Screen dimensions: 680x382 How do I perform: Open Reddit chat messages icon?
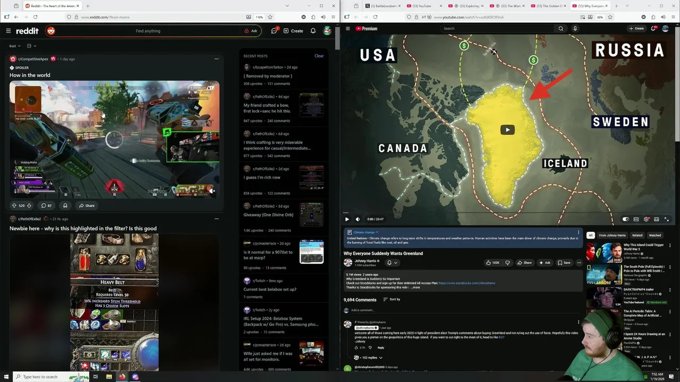point(274,31)
